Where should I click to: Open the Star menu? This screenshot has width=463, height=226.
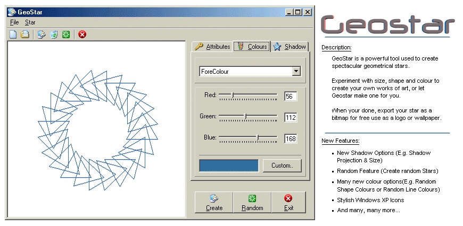point(30,22)
